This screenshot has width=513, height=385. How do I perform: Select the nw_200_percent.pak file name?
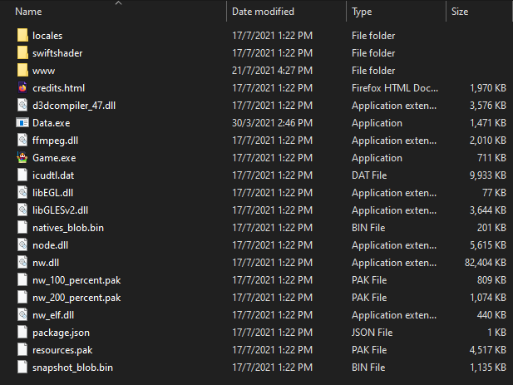(x=76, y=298)
